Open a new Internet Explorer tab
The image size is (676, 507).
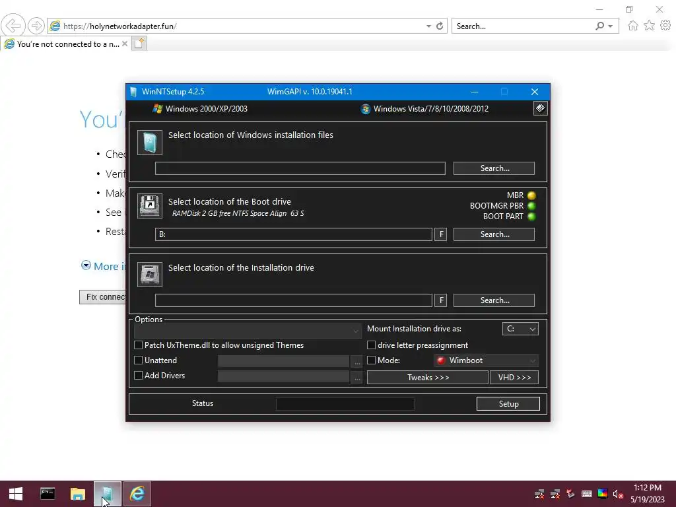[x=139, y=44]
